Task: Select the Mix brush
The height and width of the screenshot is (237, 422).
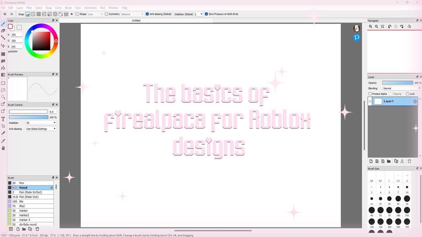Action: (30, 201)
